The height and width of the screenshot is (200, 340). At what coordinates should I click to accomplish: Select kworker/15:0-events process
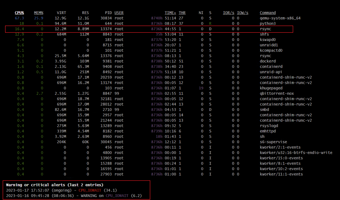click(x=281, y=158)
